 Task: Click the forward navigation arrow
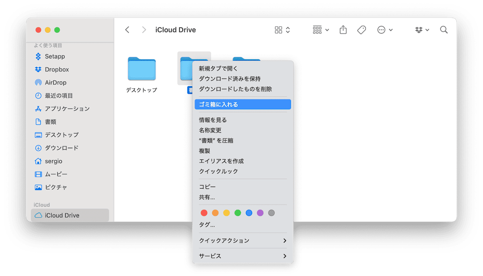[144, 30]
